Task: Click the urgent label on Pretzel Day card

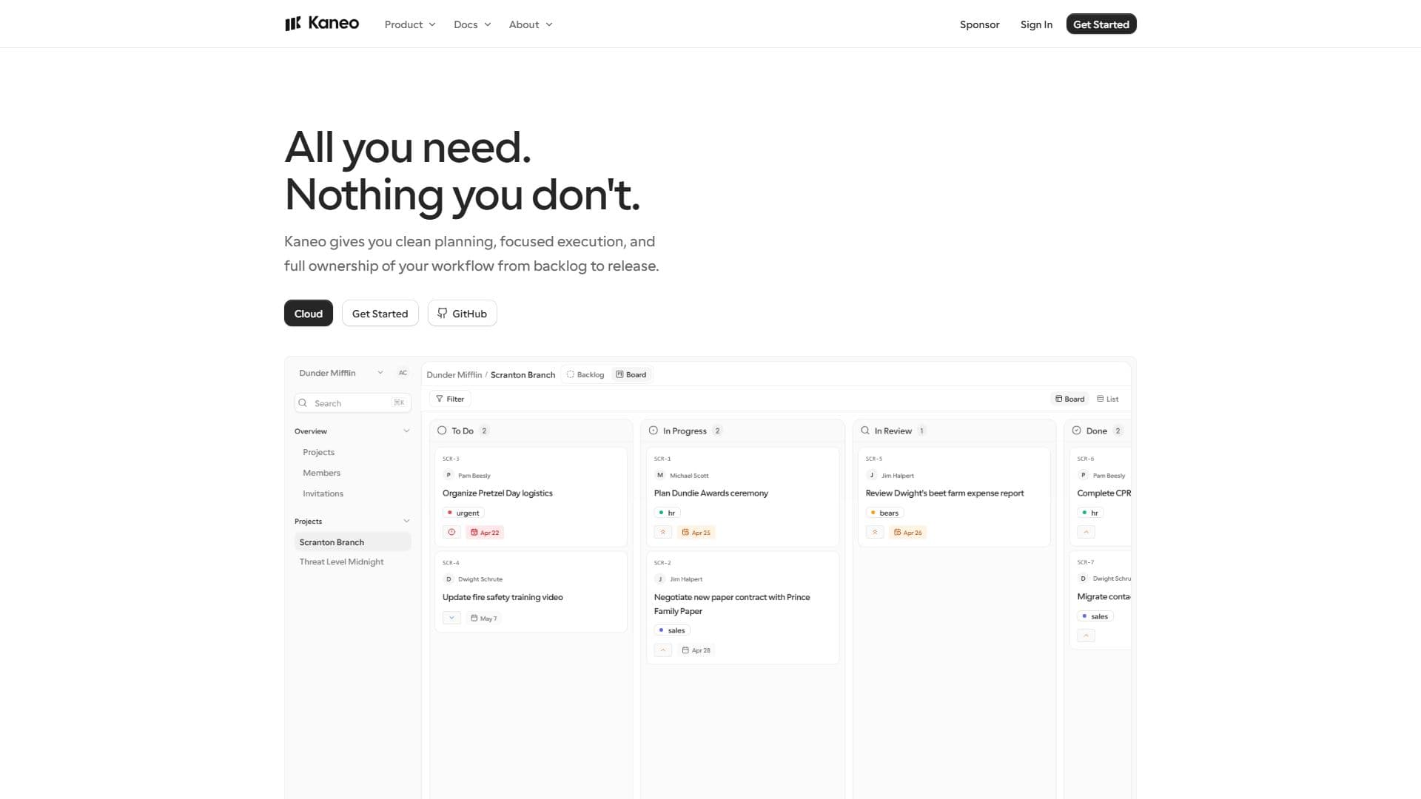Action: [463, 513]
